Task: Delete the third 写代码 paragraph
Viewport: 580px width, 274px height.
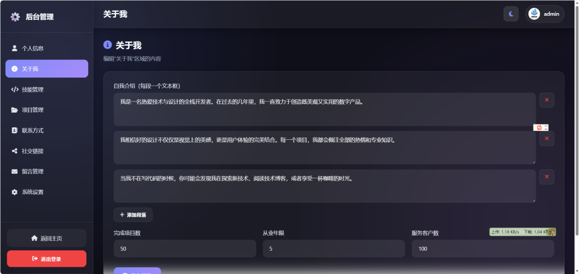Action: pyautogui.click(x=547, y=177)
